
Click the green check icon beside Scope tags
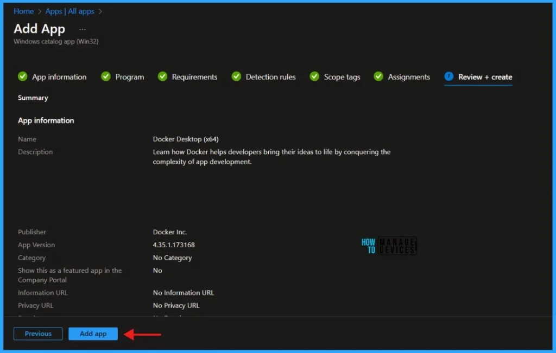click(x=314, y=76)
